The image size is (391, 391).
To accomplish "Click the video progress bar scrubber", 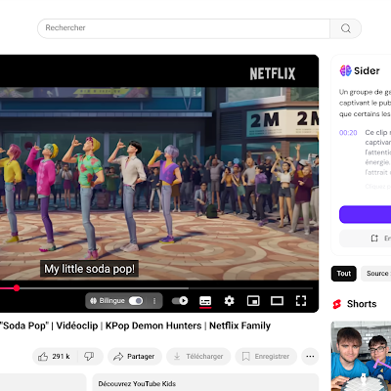I will pyautogui.click(x=17, y=288).
